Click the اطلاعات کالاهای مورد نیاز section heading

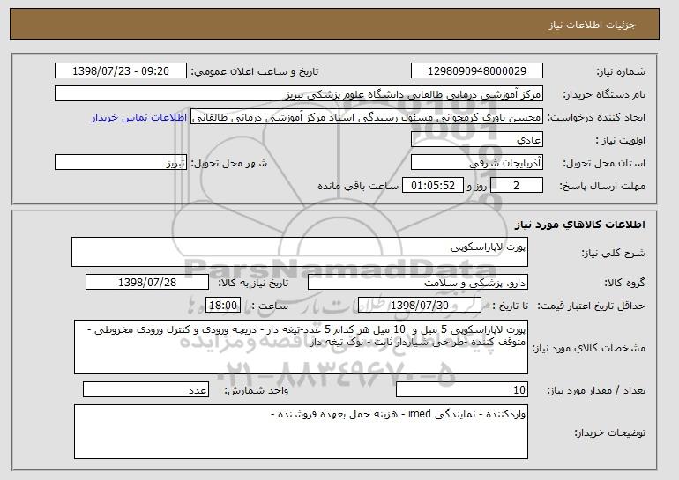pyautogui.click(x=580, y=225)
